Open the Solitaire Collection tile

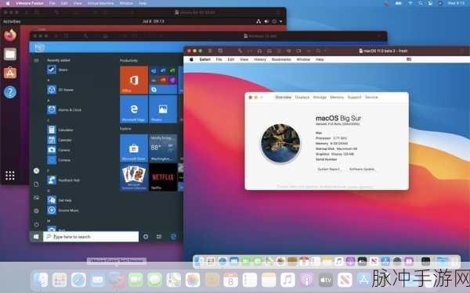[x=134, y=177]
